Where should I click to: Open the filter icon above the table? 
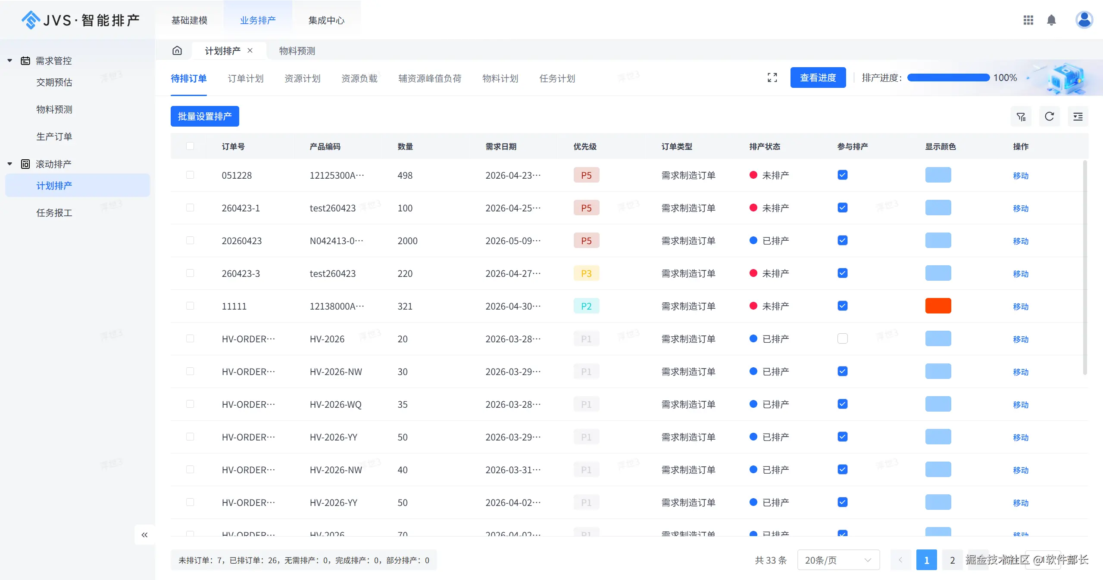(x=1021, y=116)
